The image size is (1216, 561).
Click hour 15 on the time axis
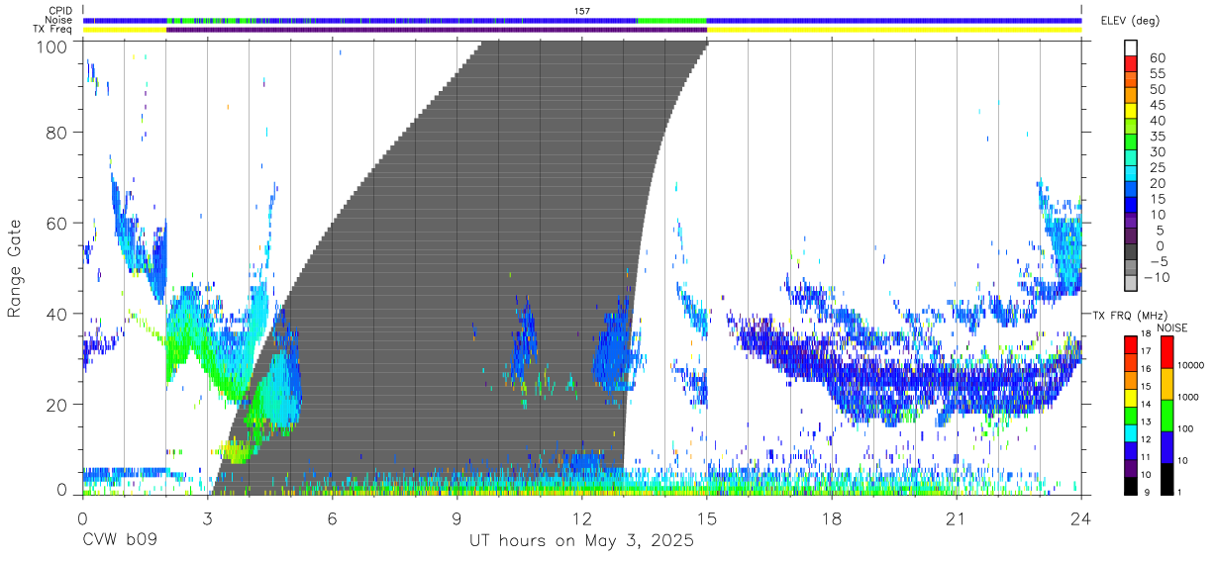pos(707,519)
